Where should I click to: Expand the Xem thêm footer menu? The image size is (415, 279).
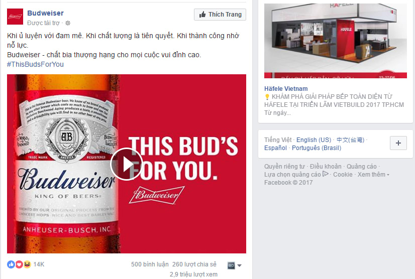point(373,175)
